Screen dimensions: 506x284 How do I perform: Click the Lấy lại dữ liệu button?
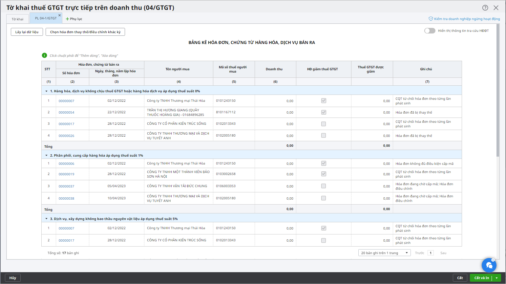click(27, 32)
